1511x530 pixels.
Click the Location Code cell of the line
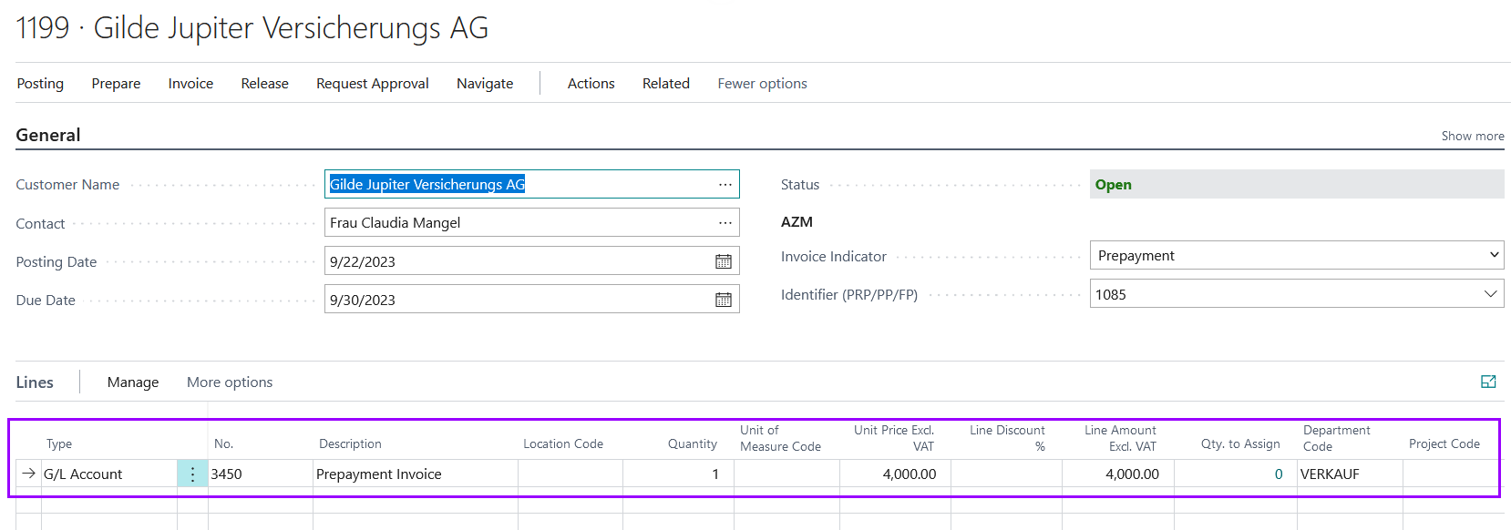click(570, 474)
